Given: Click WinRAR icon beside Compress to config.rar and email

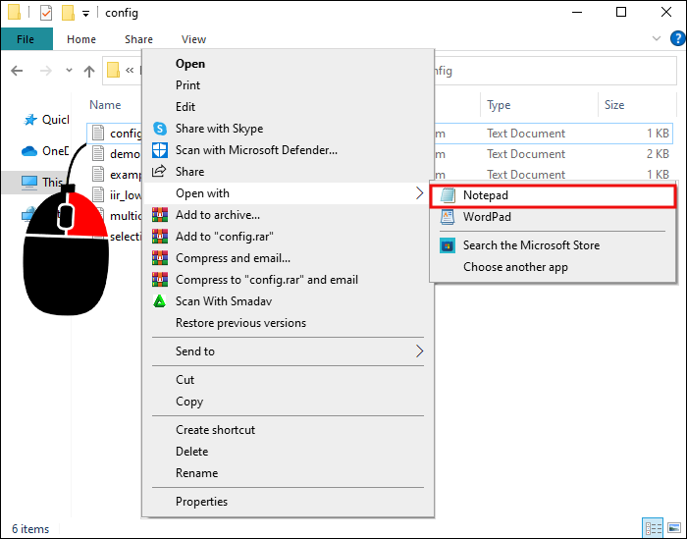Looking at the screenshot, I should point(160,280).
